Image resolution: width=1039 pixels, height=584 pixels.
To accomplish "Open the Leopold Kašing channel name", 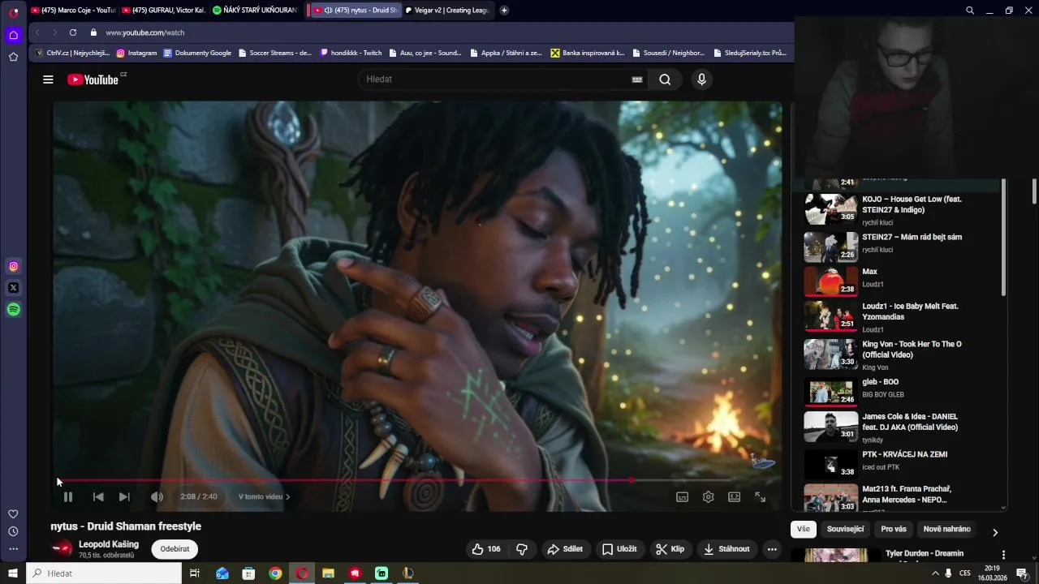I will [109, 544].
